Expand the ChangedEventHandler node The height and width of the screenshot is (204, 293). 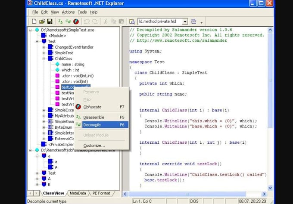pos(44,47)
